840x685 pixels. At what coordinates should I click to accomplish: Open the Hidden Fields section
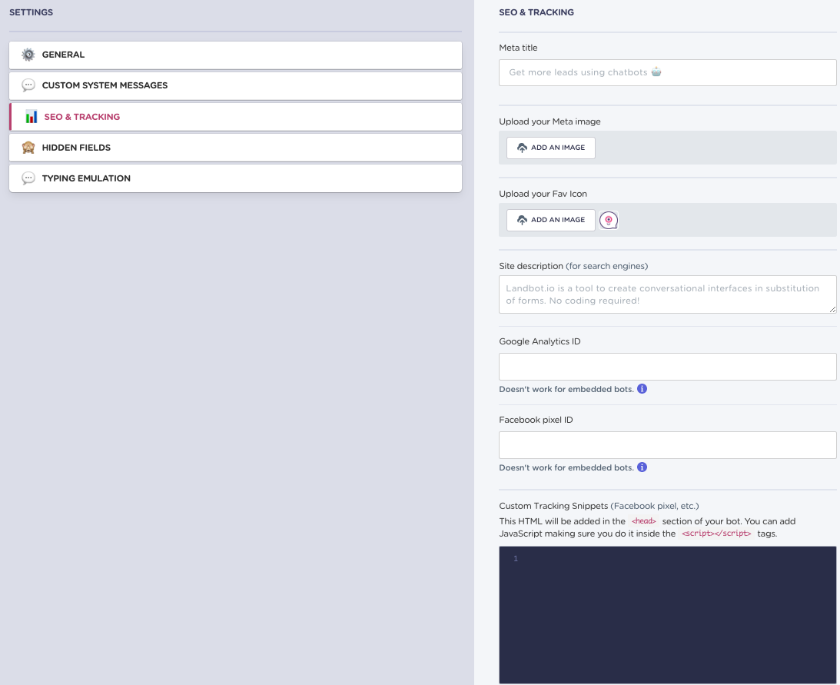[x=235, y=148]
